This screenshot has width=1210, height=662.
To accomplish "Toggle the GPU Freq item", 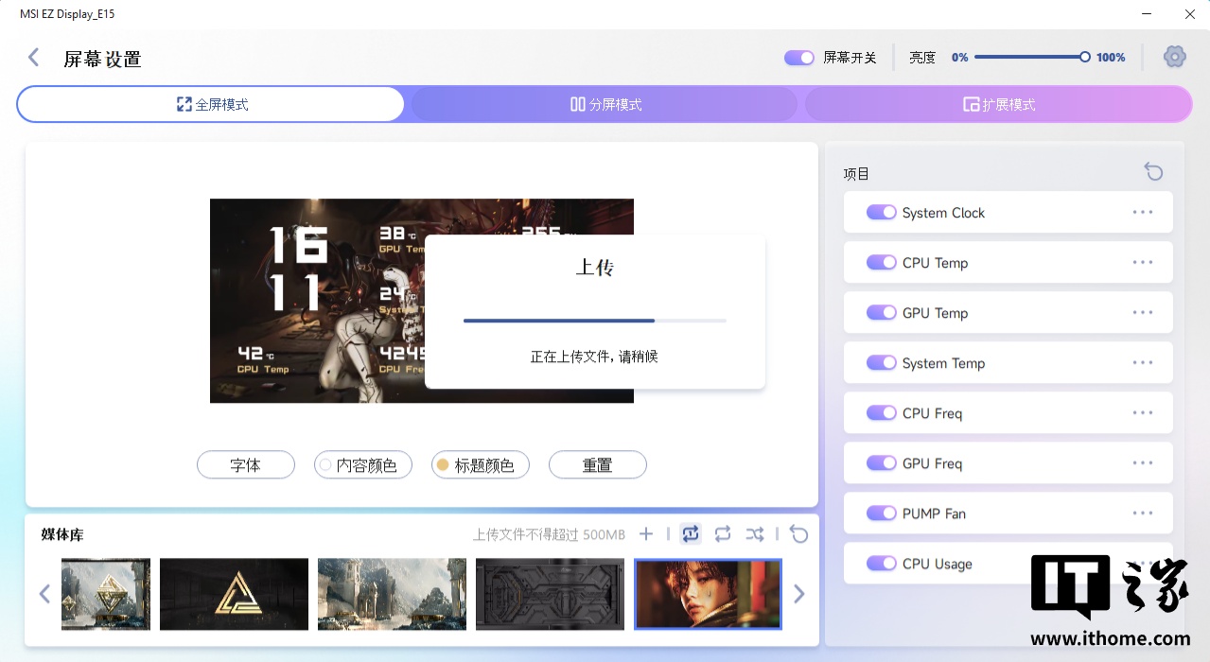I will (882, 463).
